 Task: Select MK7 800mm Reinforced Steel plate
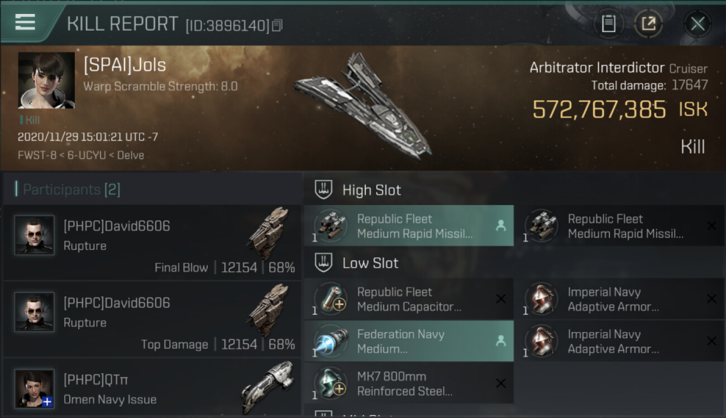(409, 383)
